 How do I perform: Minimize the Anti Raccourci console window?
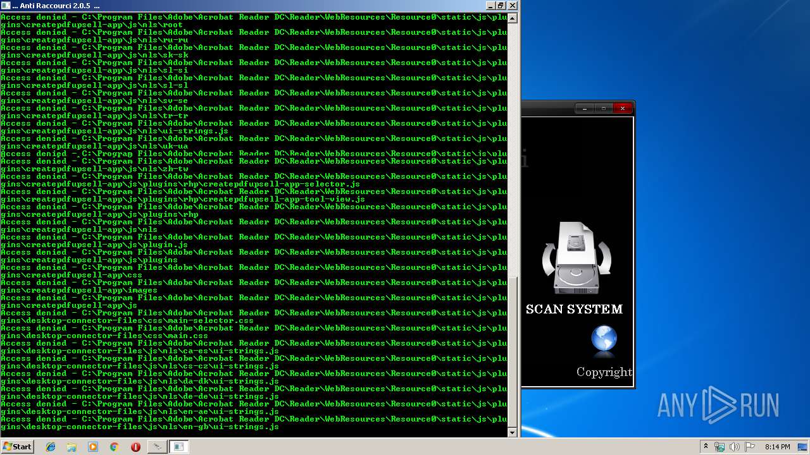[490, 5]
